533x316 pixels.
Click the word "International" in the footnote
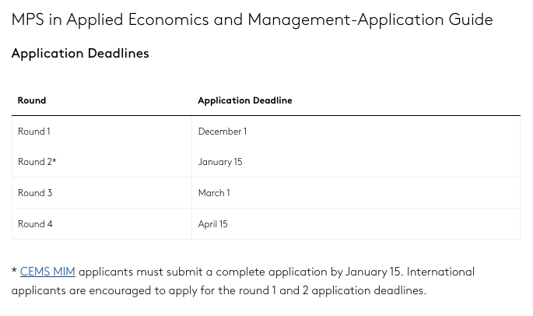click(440, 272)
